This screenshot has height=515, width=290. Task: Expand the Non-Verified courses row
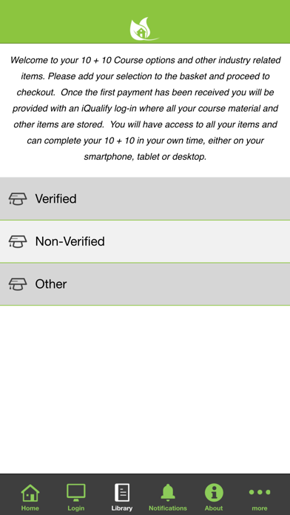point(145,241)
